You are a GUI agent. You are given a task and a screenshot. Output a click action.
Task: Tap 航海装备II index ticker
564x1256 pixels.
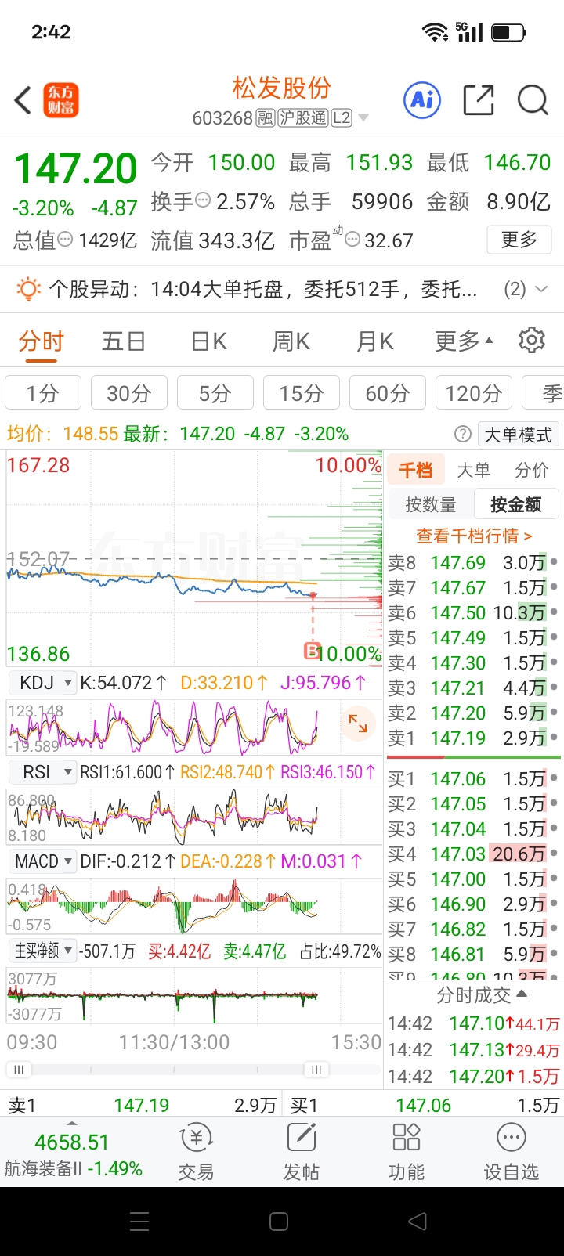(73, 1169)
